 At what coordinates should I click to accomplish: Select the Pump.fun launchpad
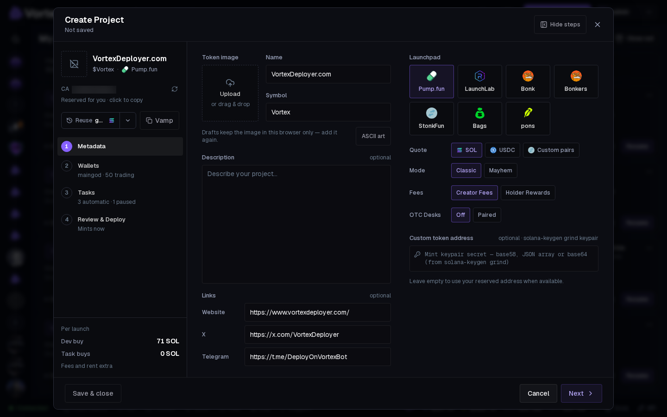pyautogui.click(x=431, y=82)
